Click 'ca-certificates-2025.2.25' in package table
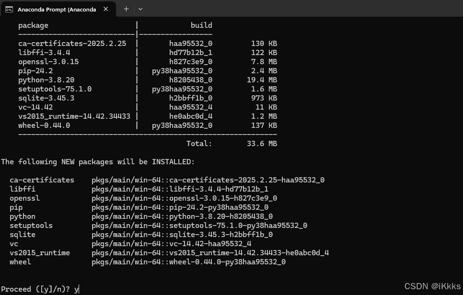Viewport: 463px width, 295px height. click(x=72, y=44)
